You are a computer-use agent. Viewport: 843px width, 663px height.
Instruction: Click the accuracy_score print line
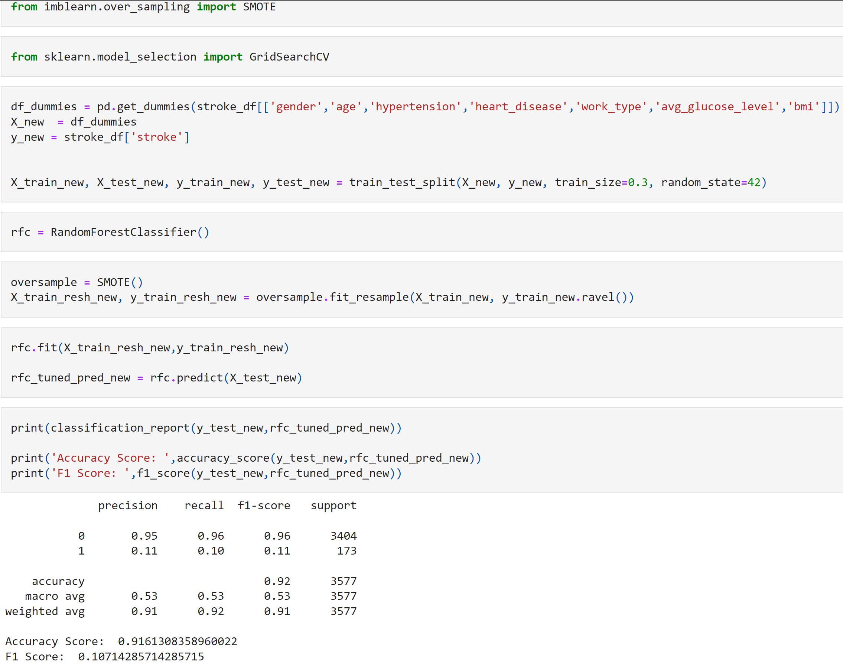point(246,458)
